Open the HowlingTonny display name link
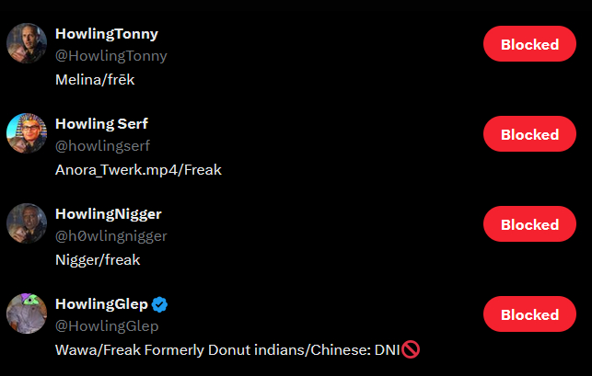Screen dimensions: 592x376 [107, 34]
